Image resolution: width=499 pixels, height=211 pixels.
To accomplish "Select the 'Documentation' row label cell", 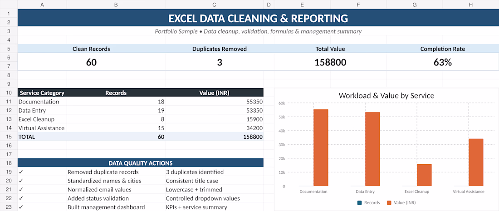I will (x=42, y=102).
